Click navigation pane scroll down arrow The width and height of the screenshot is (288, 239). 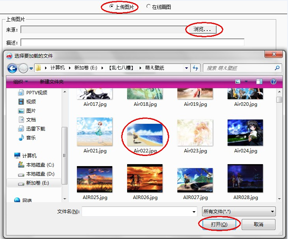pyautogui.click(x=65, y=199)
